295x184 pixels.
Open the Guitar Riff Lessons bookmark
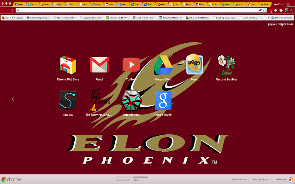click(12, 18)
